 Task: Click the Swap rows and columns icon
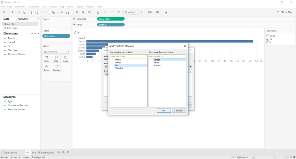[x=77, y=12]
